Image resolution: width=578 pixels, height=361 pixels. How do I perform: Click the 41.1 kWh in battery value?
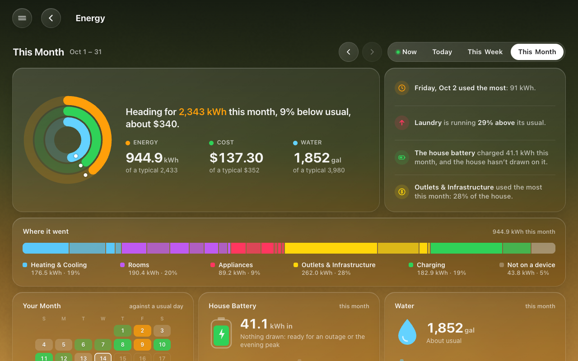click(x=266, y=324)
